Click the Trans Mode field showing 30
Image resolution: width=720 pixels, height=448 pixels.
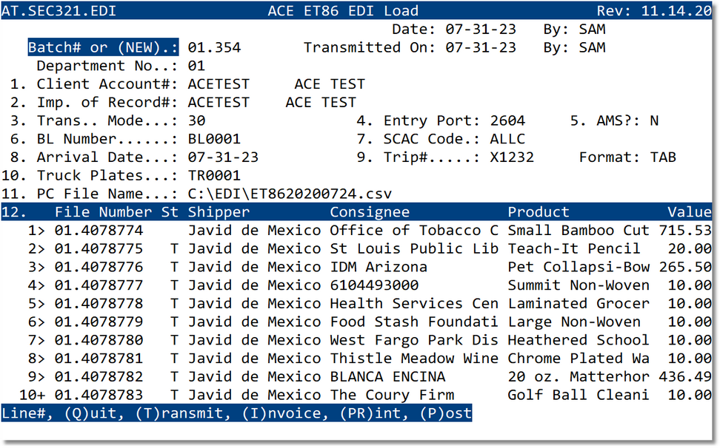[x=196, y=120]
